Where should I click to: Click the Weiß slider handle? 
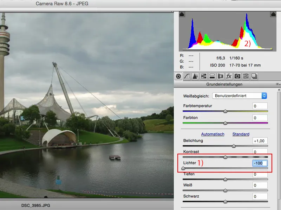click(225, 190)
